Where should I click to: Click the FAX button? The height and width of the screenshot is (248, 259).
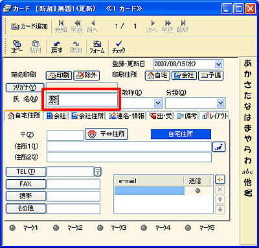point(26,184)
